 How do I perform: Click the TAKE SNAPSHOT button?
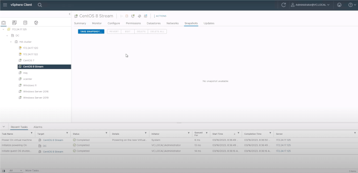coord(91,31)
